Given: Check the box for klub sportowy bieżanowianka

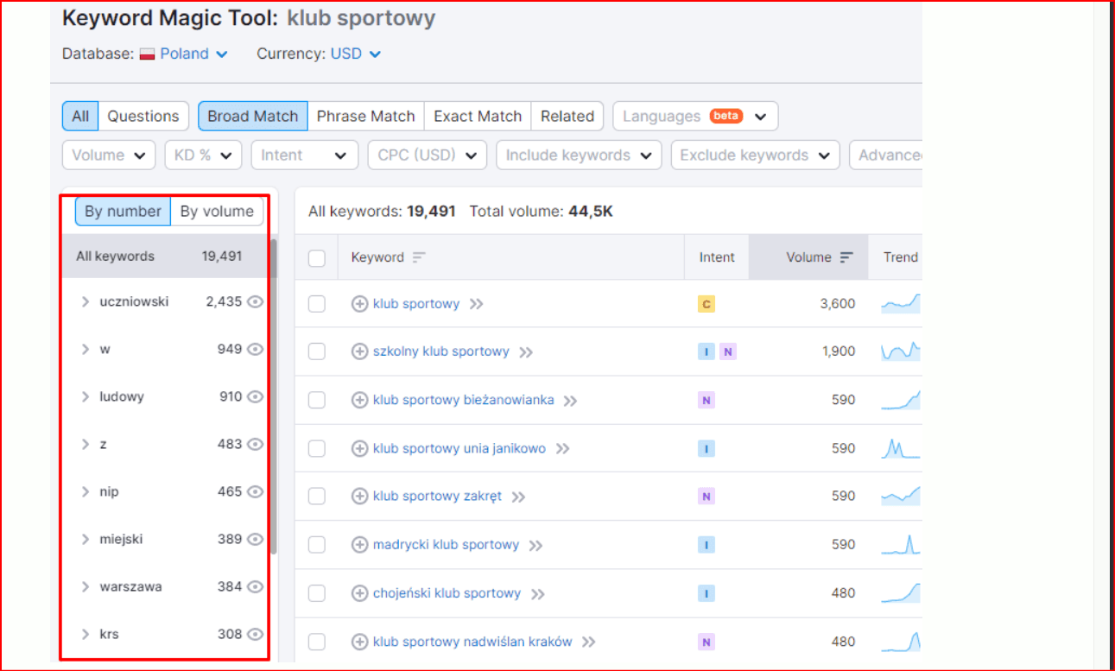Looking at the screenshot, I should pos(317,400).
